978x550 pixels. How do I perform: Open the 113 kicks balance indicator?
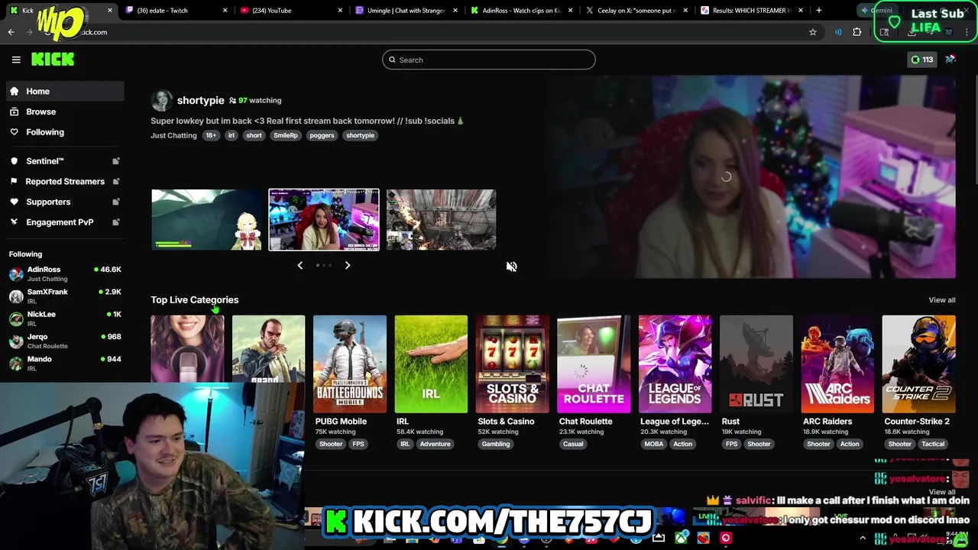[x=921, y=60]
